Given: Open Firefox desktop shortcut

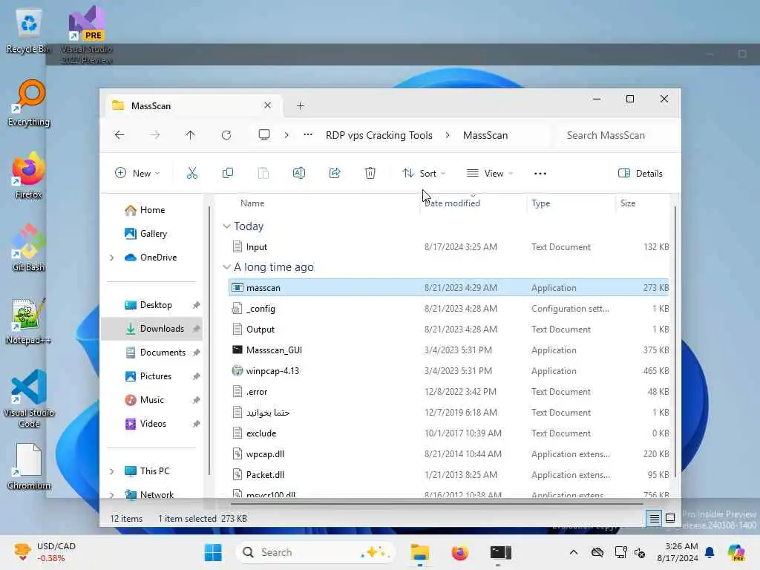Looking at the screenshot, I should (x=29, y=175).
